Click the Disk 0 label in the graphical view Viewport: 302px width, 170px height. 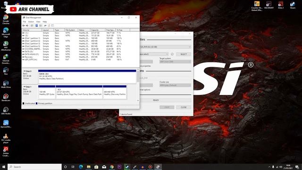[x=30, y=76]
